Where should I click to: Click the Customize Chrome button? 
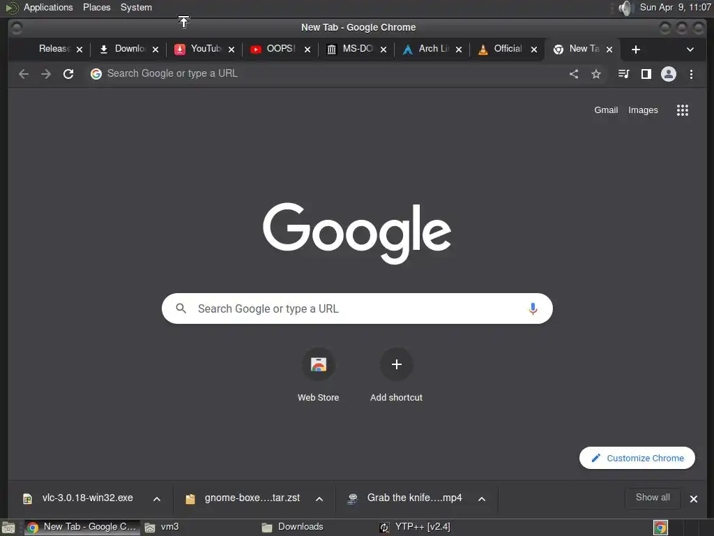(x=637, y=458)
